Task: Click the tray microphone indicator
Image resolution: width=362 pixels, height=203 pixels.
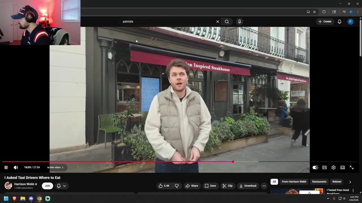Action: coord(334,198)
